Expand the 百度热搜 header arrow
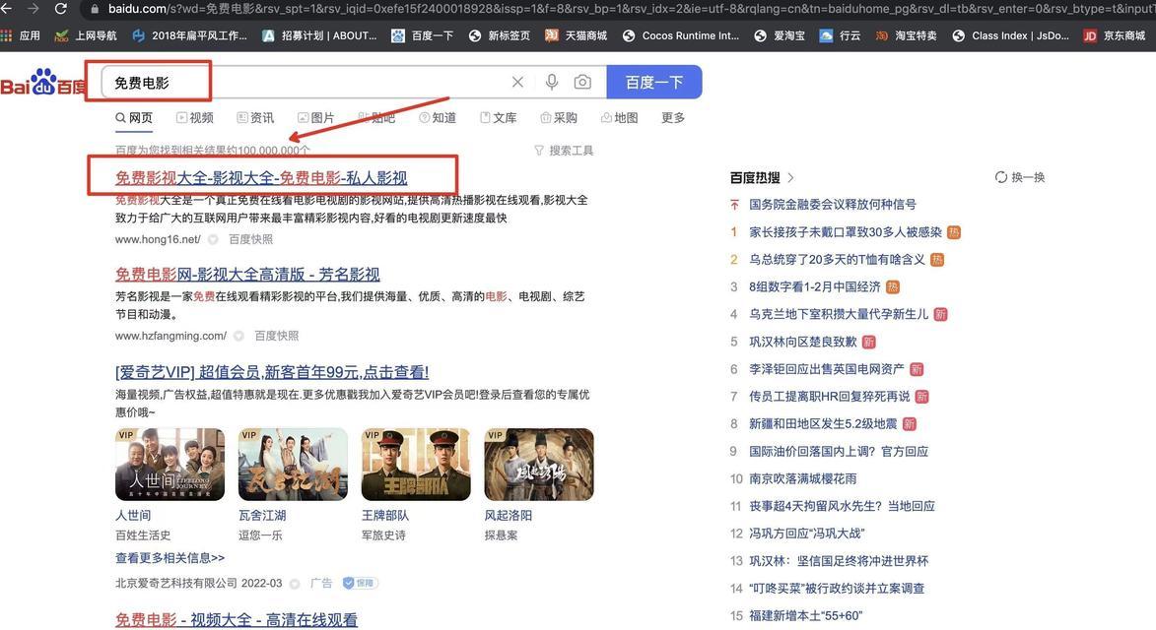This screenshot has width=1156, height=630. [x=791, y=177]
